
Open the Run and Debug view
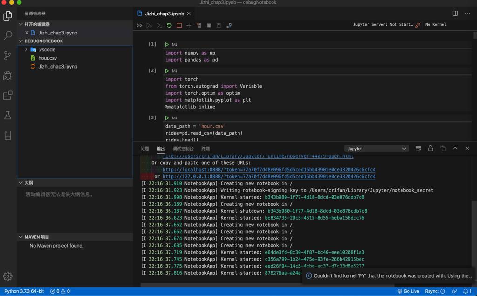point(8,76)
